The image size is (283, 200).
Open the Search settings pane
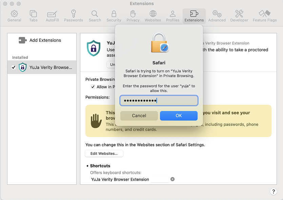pos(95,16)
